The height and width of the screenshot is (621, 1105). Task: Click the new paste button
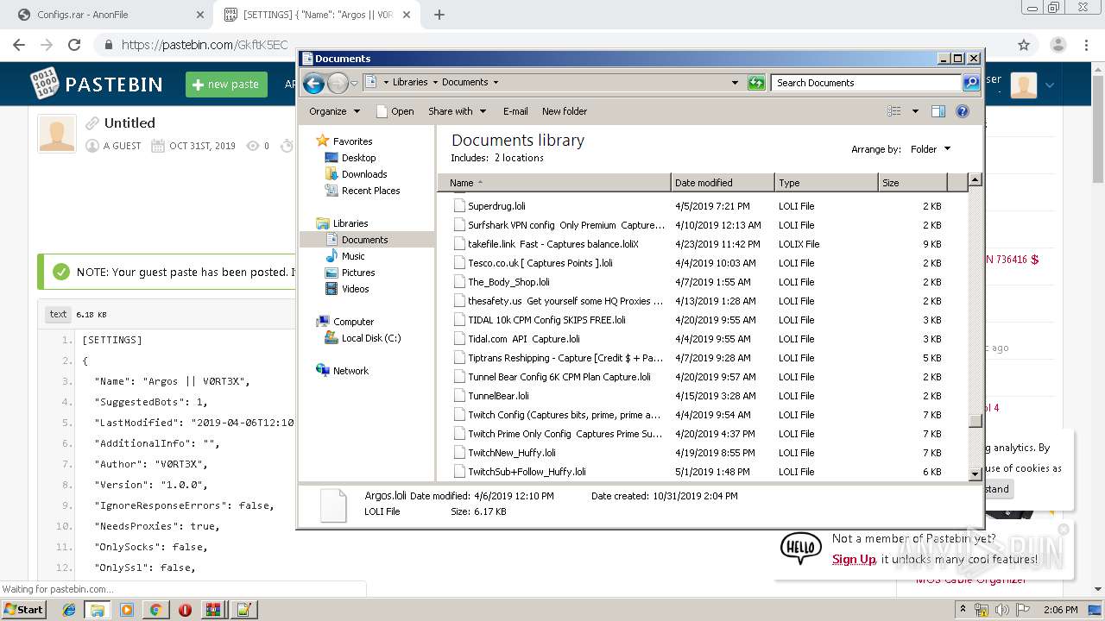coord(226,84)
